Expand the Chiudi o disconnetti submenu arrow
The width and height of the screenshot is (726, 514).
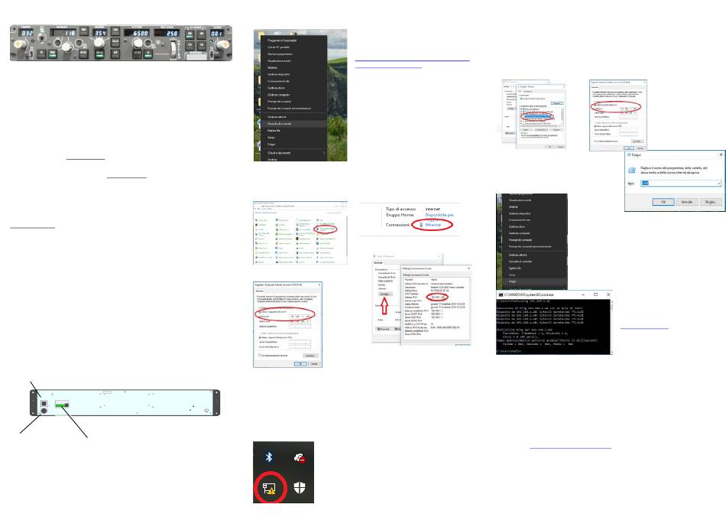click(x=324, y=153)
